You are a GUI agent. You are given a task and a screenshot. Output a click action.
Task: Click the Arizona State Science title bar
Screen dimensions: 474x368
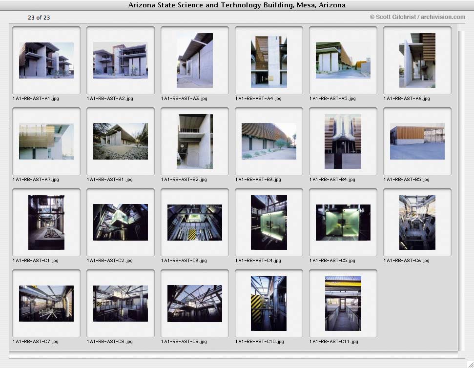237,5
